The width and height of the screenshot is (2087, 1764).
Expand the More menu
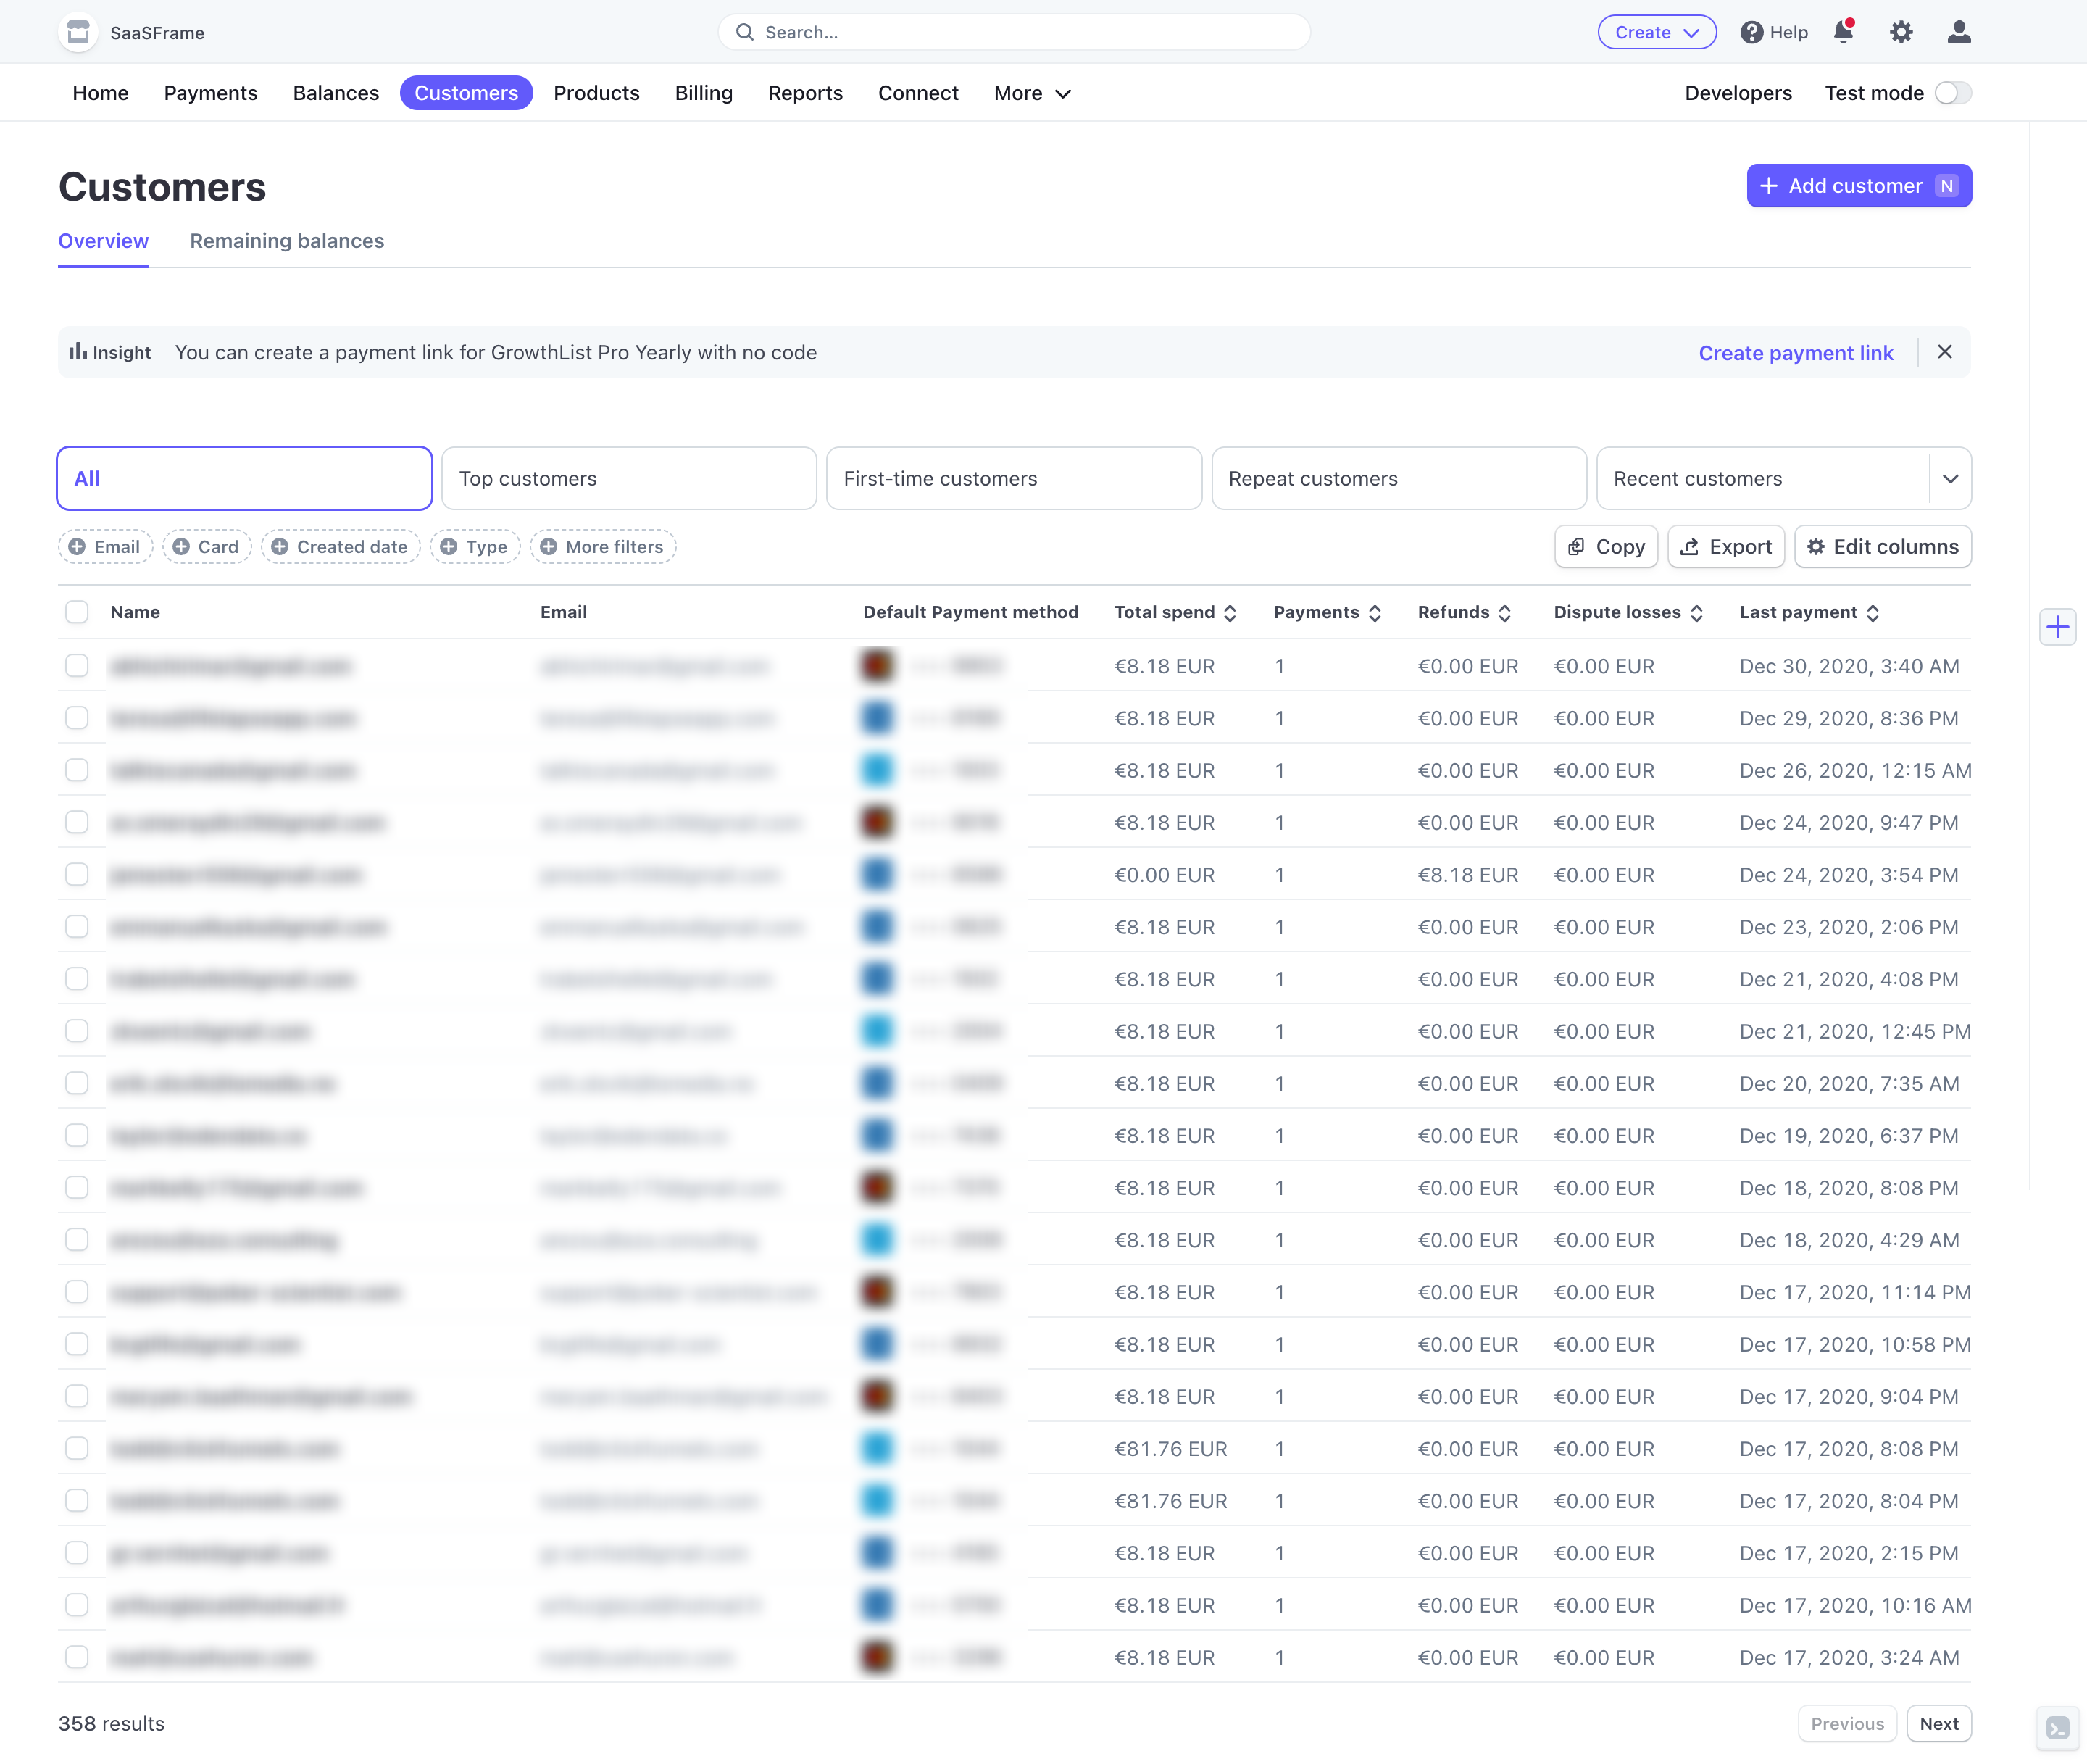point(1032,93)
